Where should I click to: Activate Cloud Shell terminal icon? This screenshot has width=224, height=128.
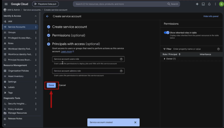[203, 4]
